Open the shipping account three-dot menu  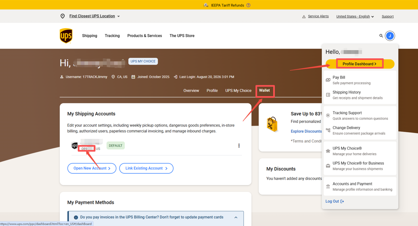[x=239, y=145]
